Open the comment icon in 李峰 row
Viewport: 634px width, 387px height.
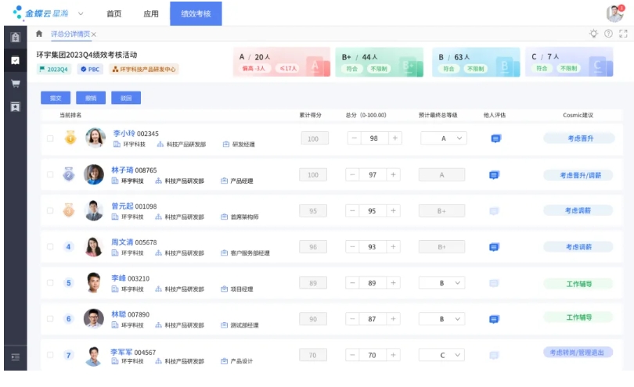pos(494,283)
